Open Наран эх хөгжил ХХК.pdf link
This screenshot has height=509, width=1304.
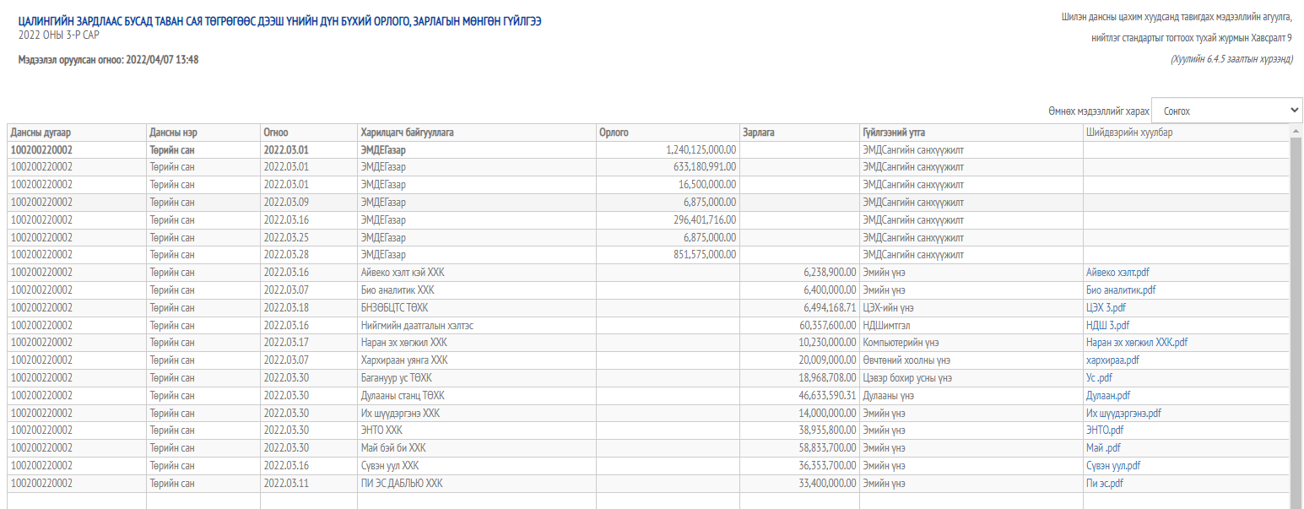coord(1136,343)
